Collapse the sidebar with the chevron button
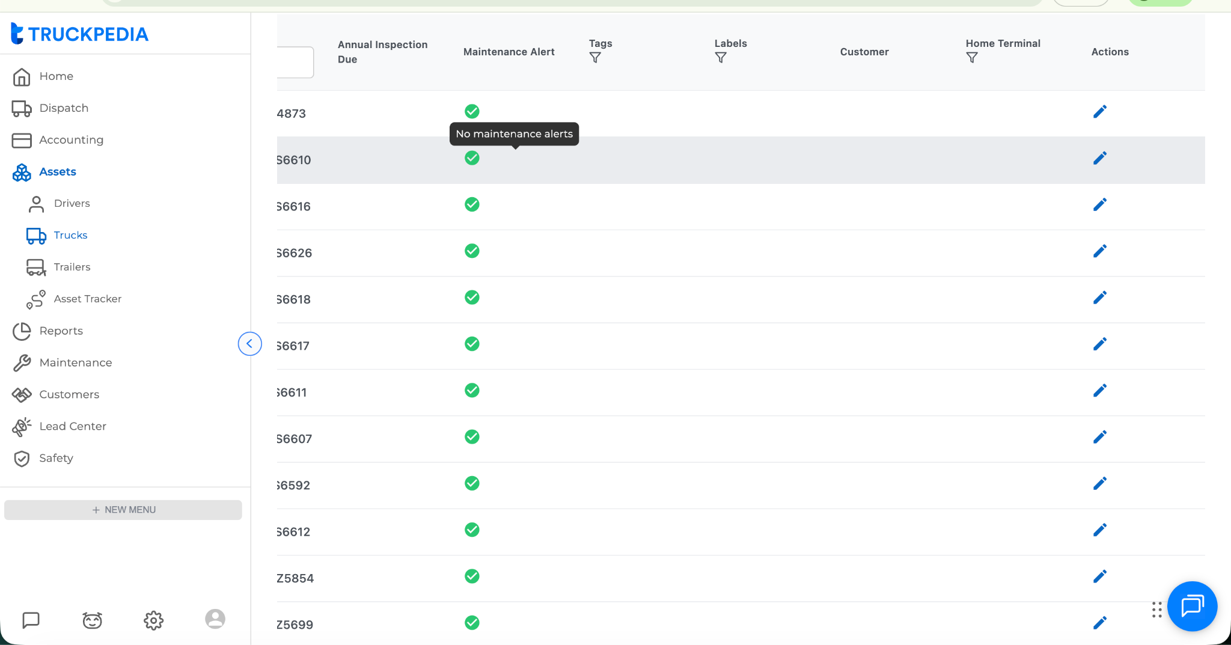This screenshot has width=1231, height=645. click(249, 344)
